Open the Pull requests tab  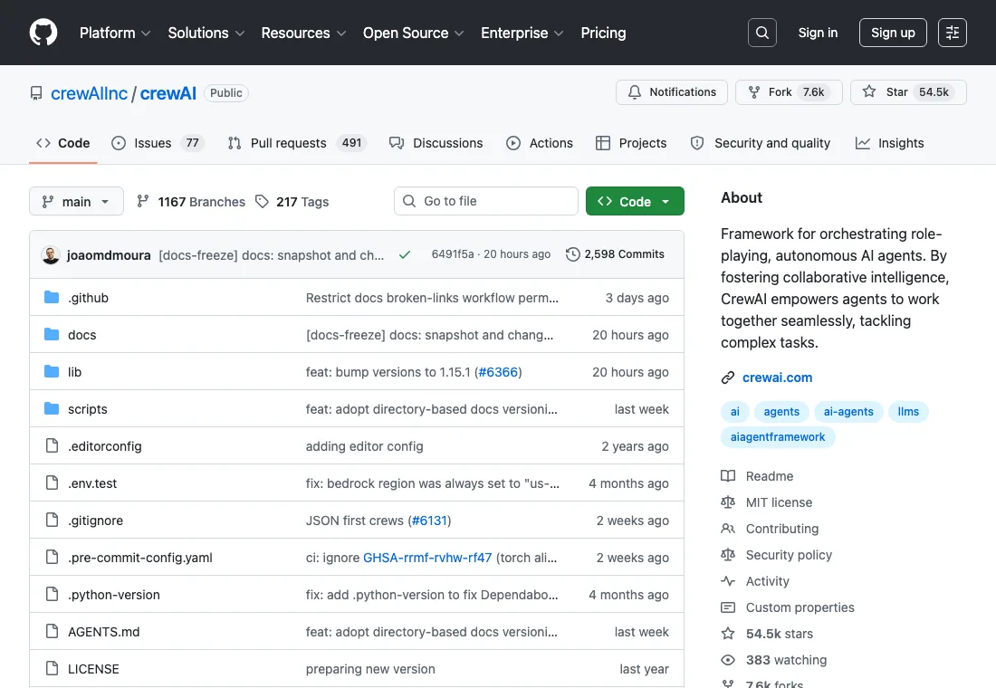297,143
